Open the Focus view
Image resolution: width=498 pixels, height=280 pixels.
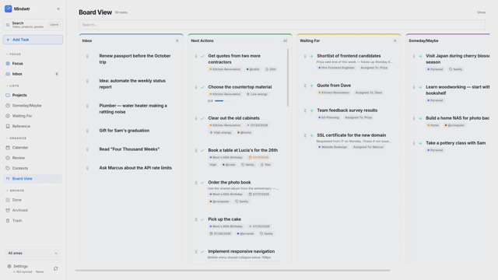tap(33, 64)
